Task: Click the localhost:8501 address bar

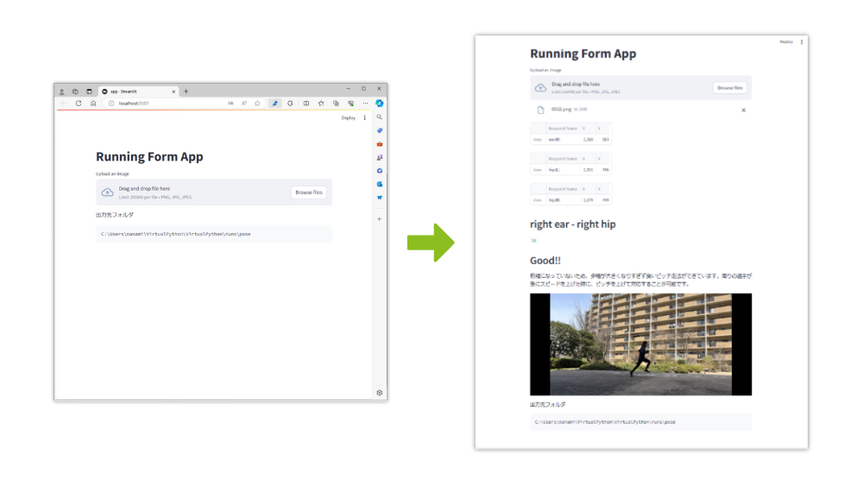Action: [164, 103]
